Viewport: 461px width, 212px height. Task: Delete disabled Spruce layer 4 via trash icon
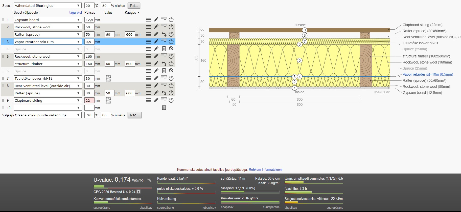[x=164, y=49]
